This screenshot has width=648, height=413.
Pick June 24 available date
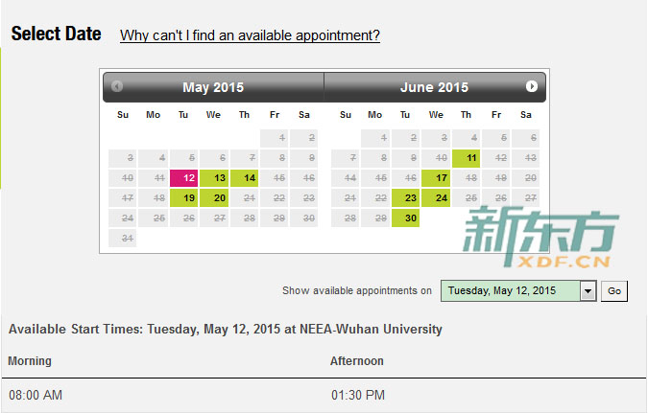point(436,198)
